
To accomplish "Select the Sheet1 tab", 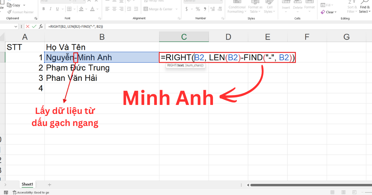I will click(27, 184).
